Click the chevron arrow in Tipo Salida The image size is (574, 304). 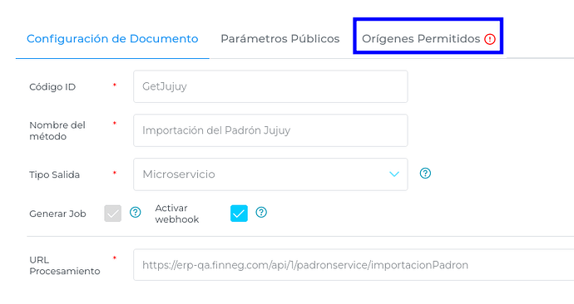click(x=393, y=174)
